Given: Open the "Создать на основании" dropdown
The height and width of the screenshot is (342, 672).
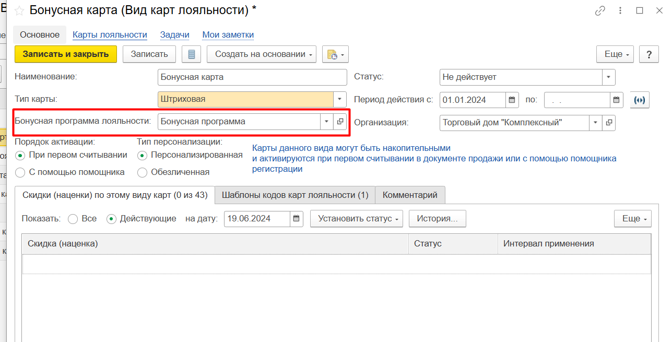Looking at the screenshot, I should click(x=262, y=54).
